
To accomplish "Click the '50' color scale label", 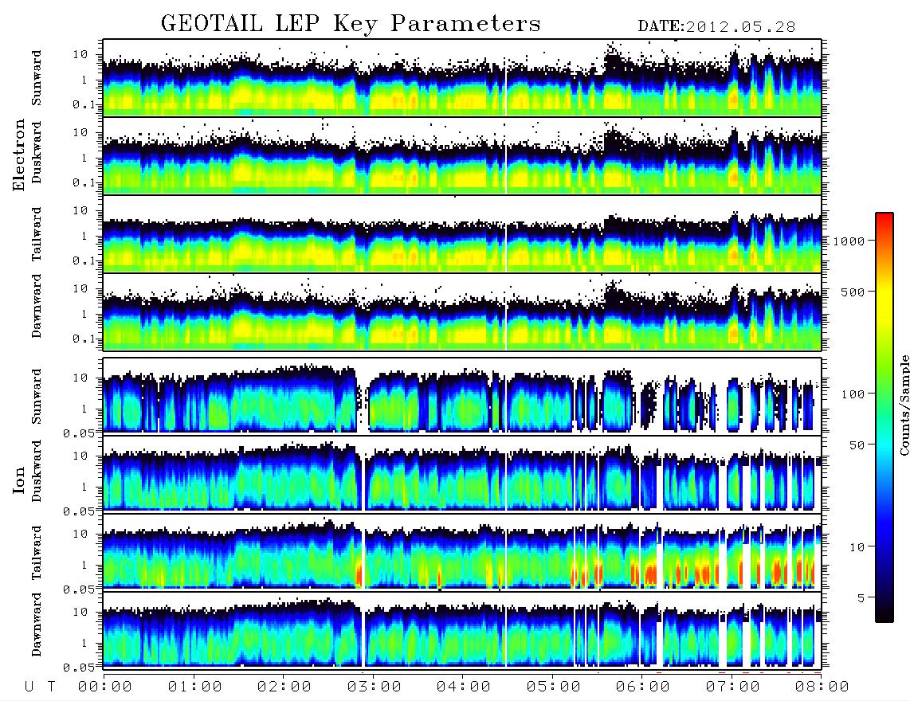I will pos(857,445).
